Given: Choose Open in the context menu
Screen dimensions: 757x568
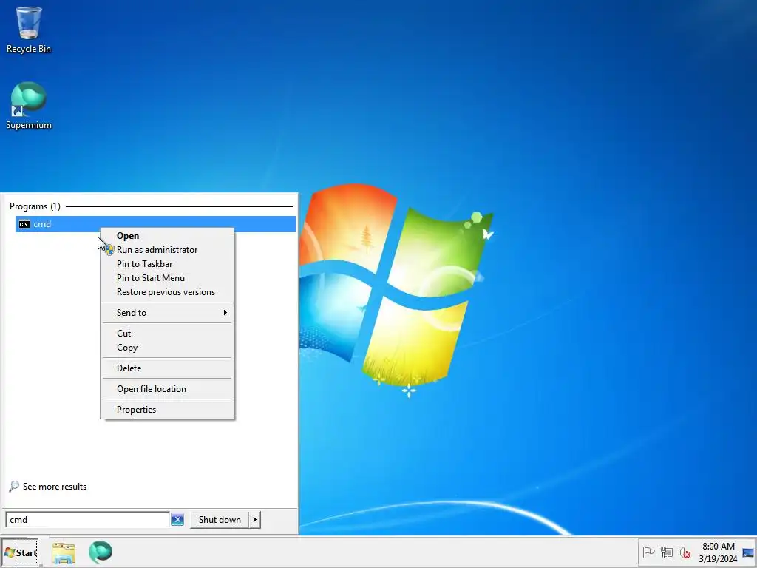Looking at the screenshot, I should pyautogui.click(x=167, y=236).
